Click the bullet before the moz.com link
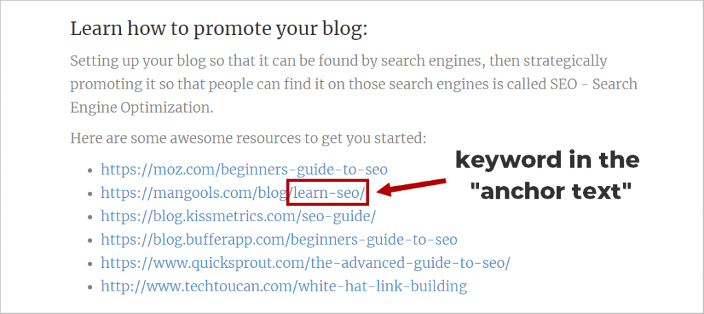This screenshot has width=704, height=314. [89, 170]
